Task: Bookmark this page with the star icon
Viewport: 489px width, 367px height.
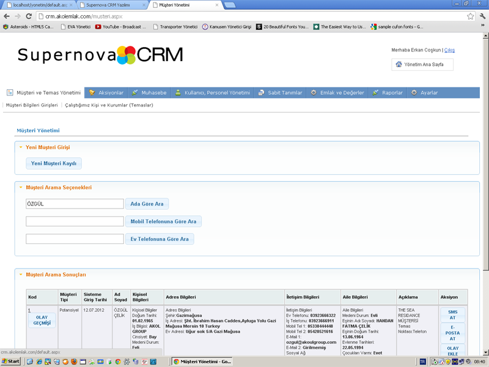Action: click(x=470, y=17)
